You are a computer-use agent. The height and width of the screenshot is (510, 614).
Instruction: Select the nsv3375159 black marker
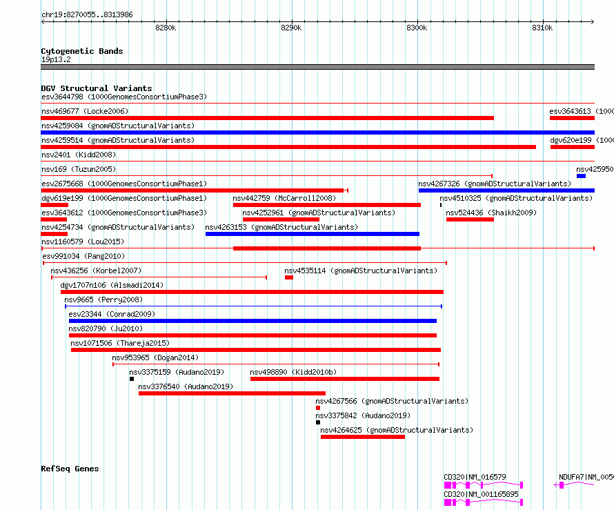[132, 379]
